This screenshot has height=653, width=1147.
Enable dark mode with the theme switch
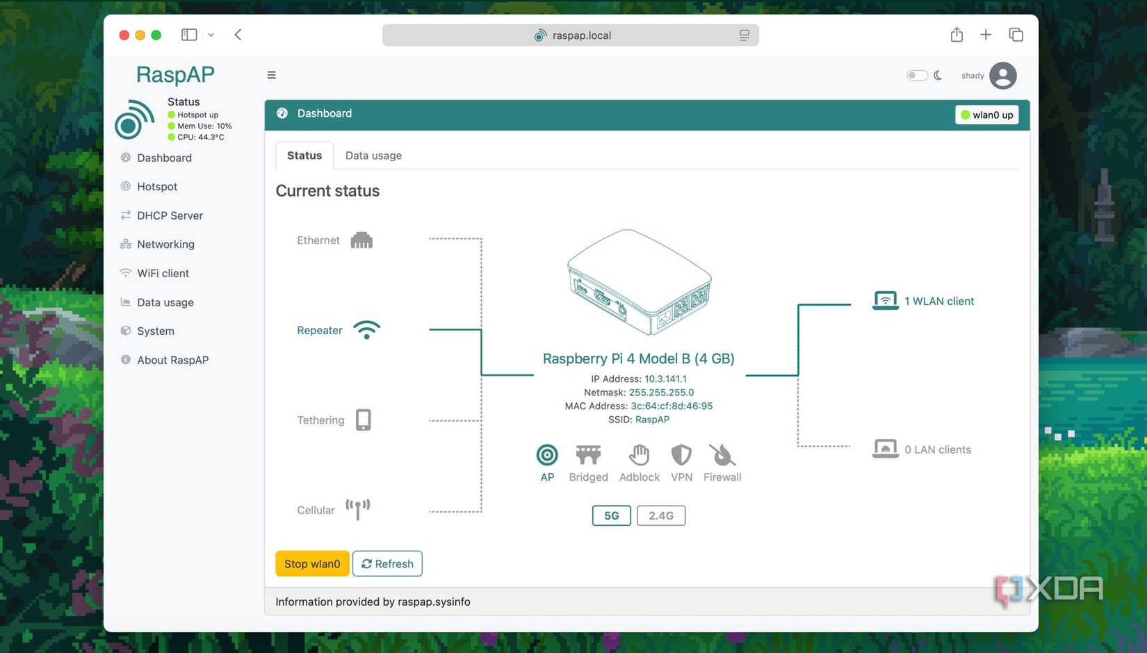(x=917, y=74)
